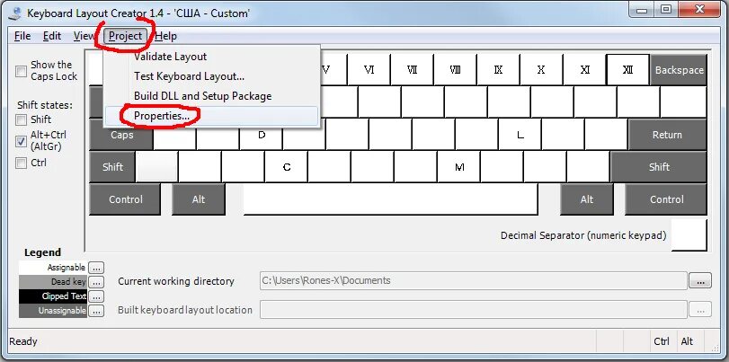Close the open Project menu

coord(126,36)
